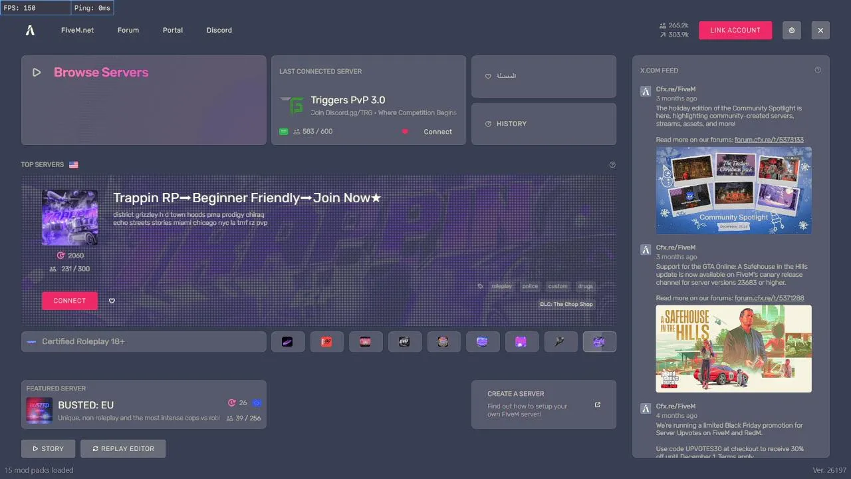Open the X.com Feed help question mark

(818, 70)
